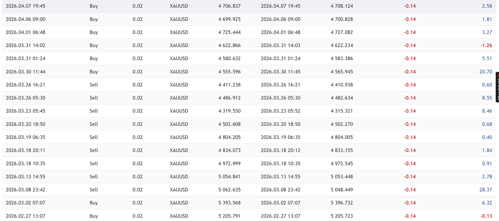Click -0.14 commission in the 2026.04.01 row
Viewport: 499px width, 221px height.
[x=410, y=32]
